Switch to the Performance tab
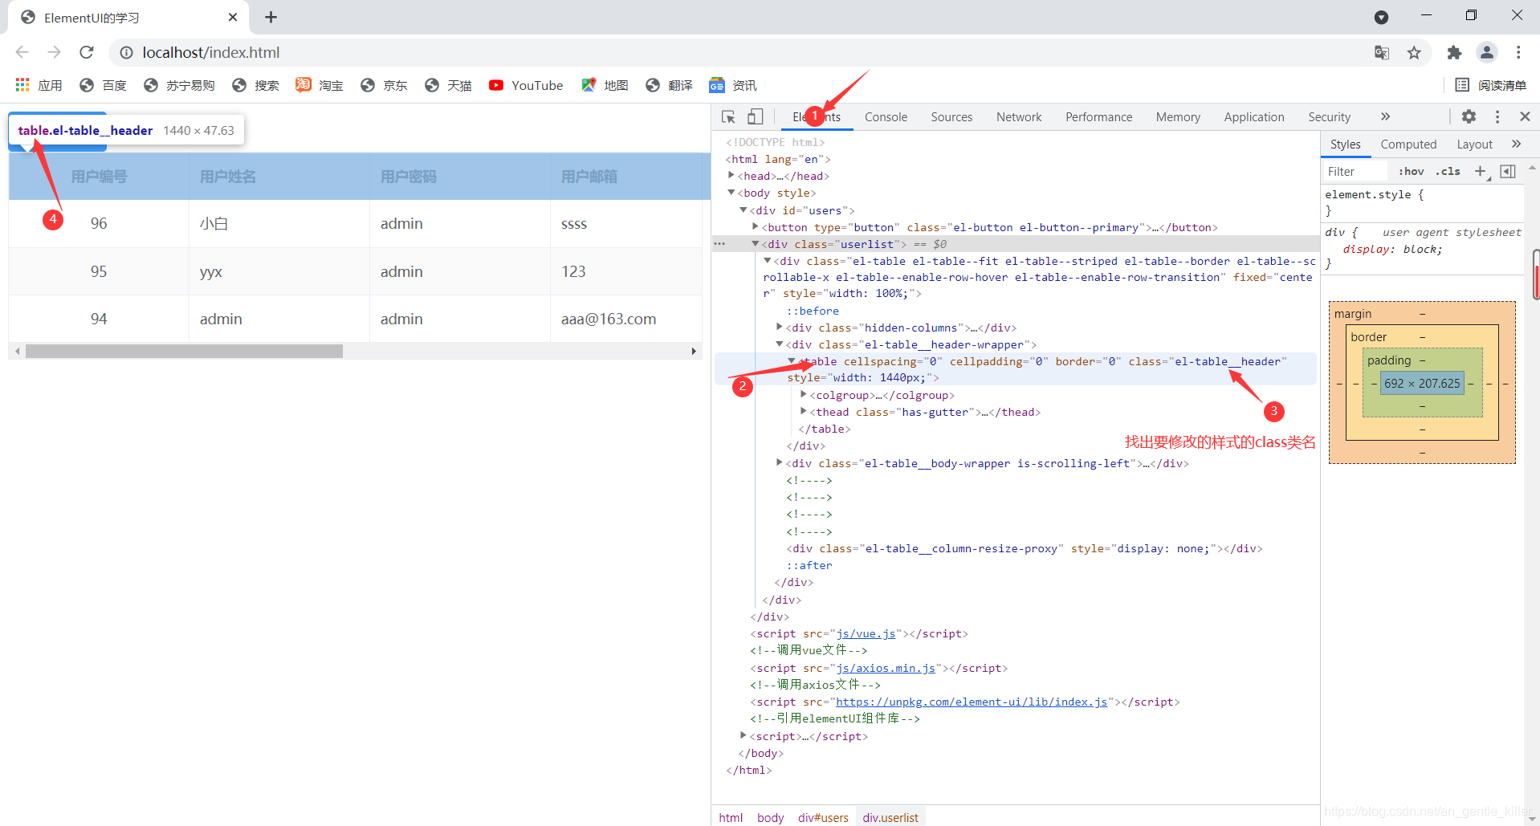 [1098, 117]
